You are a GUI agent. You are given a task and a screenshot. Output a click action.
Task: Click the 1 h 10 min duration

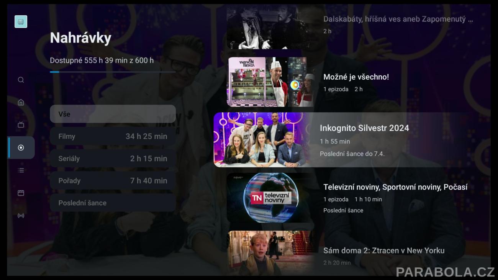point(368,199)
